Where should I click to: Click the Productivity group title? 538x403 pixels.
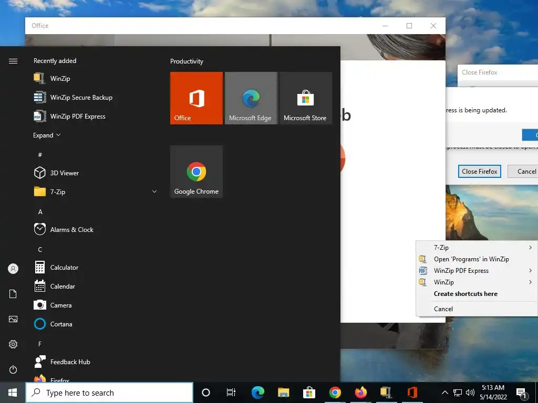pos(187,61)
